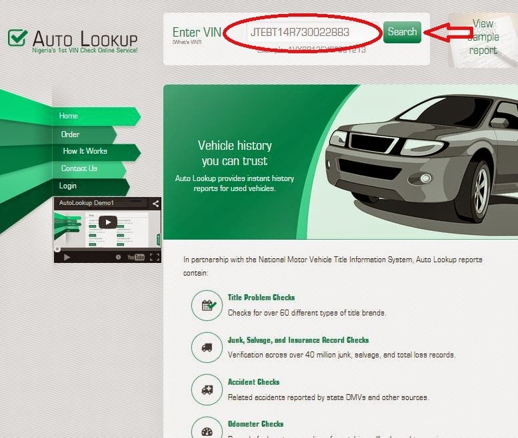The width and height of the screenshot is (518, 438).
Task: Click the VIN input field
Action: [x=313, y=32]
